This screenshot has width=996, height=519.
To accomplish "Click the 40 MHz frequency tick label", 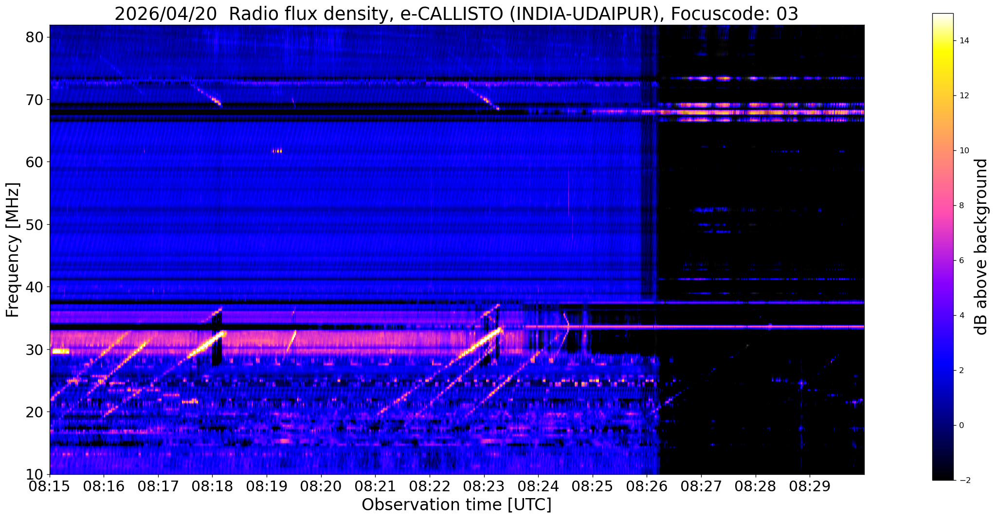I will coord(35,287).
